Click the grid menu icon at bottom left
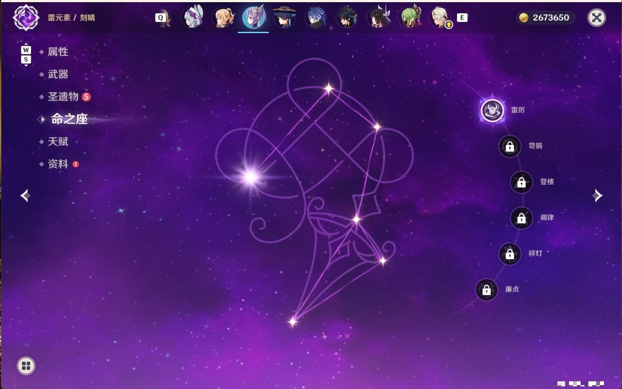The image size is (622, 389). pyautogui.click(x=26, y=366)
